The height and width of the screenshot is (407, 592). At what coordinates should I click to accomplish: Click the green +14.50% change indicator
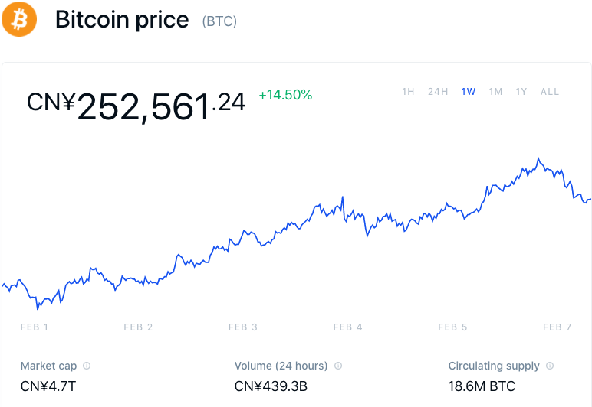tap(285, 96)
